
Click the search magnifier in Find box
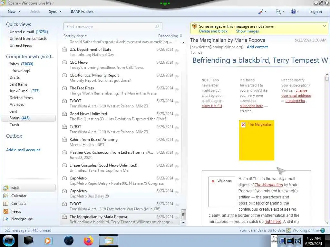[x=157, y=26]
